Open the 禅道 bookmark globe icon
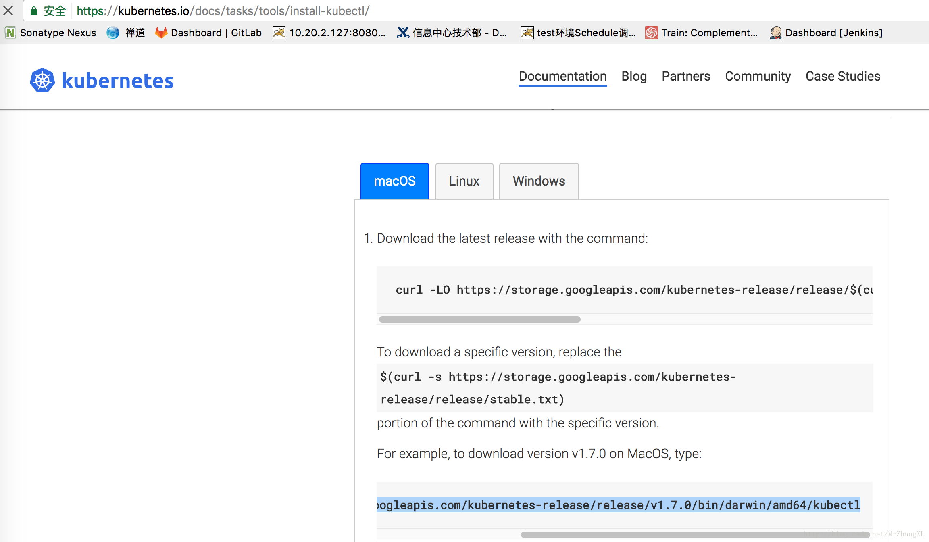Image resolution: width=929 pixels, height=542 pixels. [113, 33]
